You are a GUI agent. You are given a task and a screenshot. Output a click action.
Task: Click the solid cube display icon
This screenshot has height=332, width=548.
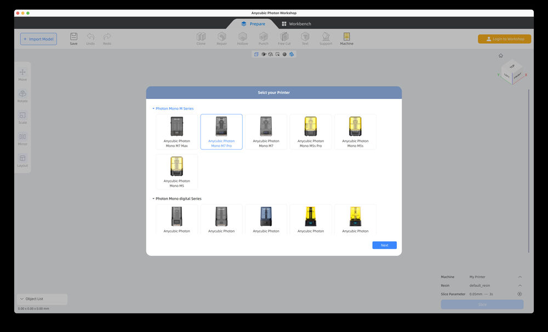tap(264, 54)
